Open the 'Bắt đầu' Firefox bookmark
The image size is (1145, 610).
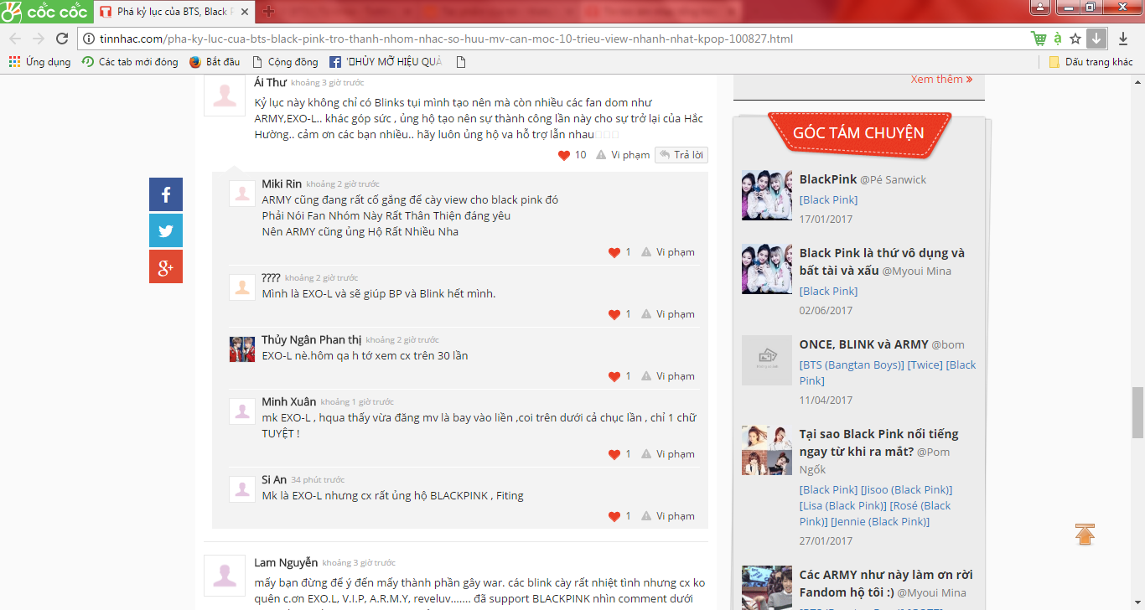coord(215,62)
